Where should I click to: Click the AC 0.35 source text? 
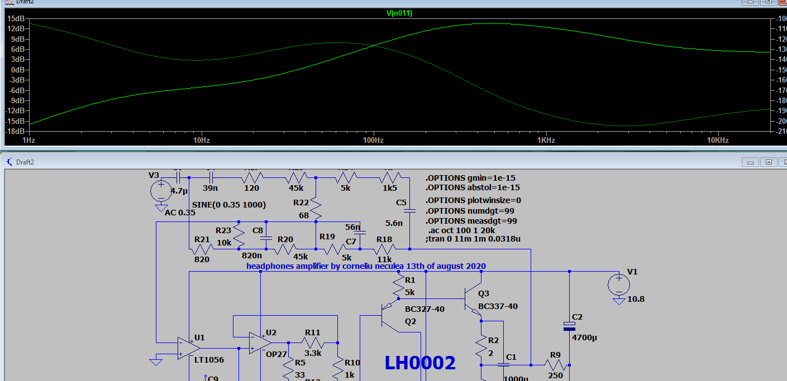(180, 212)
